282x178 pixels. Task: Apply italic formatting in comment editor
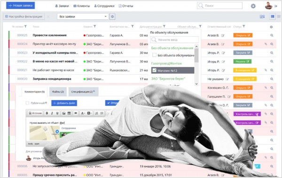[52, 113]
